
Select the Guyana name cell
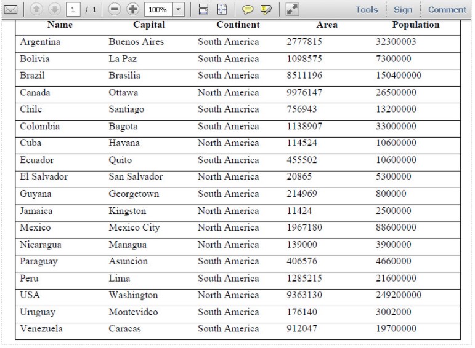click(36, 194)
